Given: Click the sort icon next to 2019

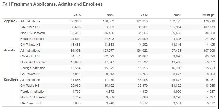Looking at the screenshot, I should pyautogui.click(x=213, y=15).
